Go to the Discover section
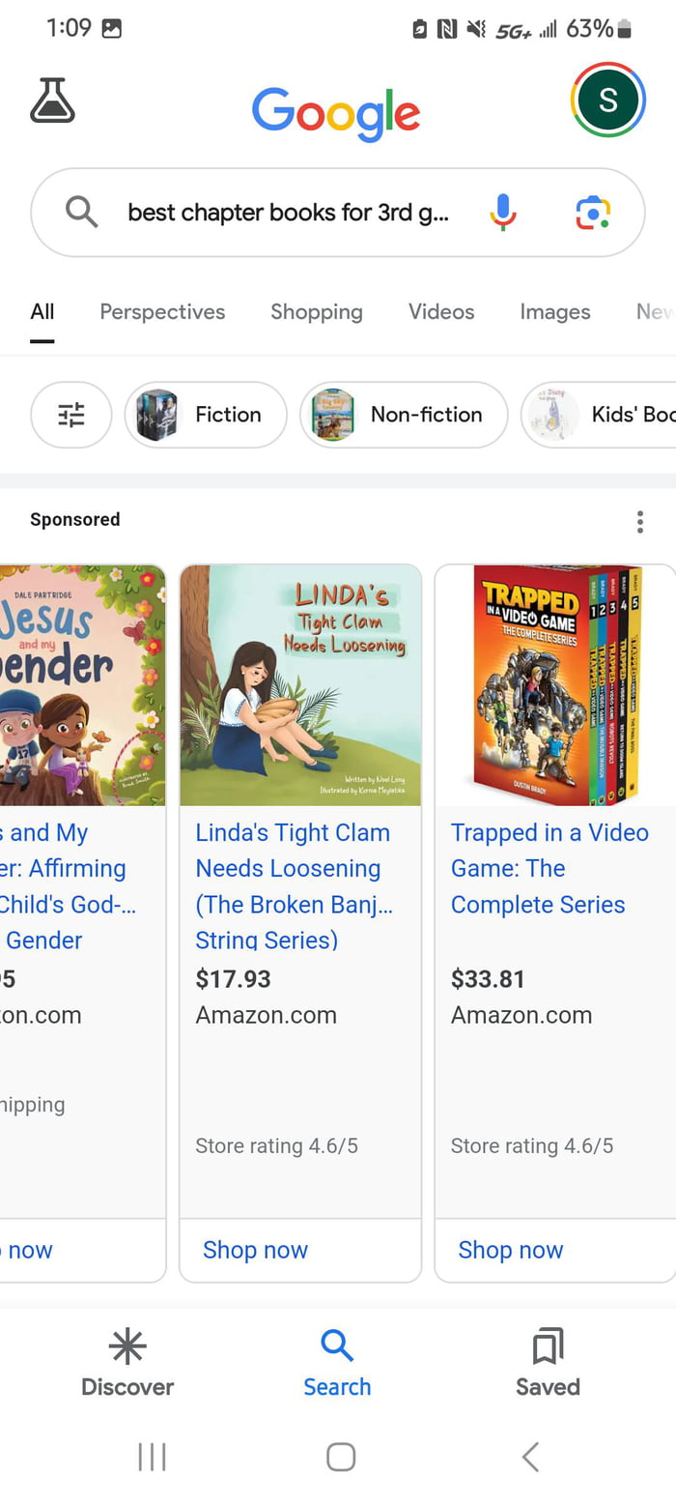The width and height of the screenshot is (676, 1504). point(127,1363)
